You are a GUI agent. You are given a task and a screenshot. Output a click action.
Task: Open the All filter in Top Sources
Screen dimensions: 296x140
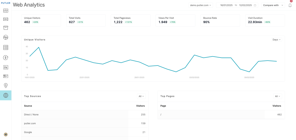pyautogui.click(x=141, y=96)
